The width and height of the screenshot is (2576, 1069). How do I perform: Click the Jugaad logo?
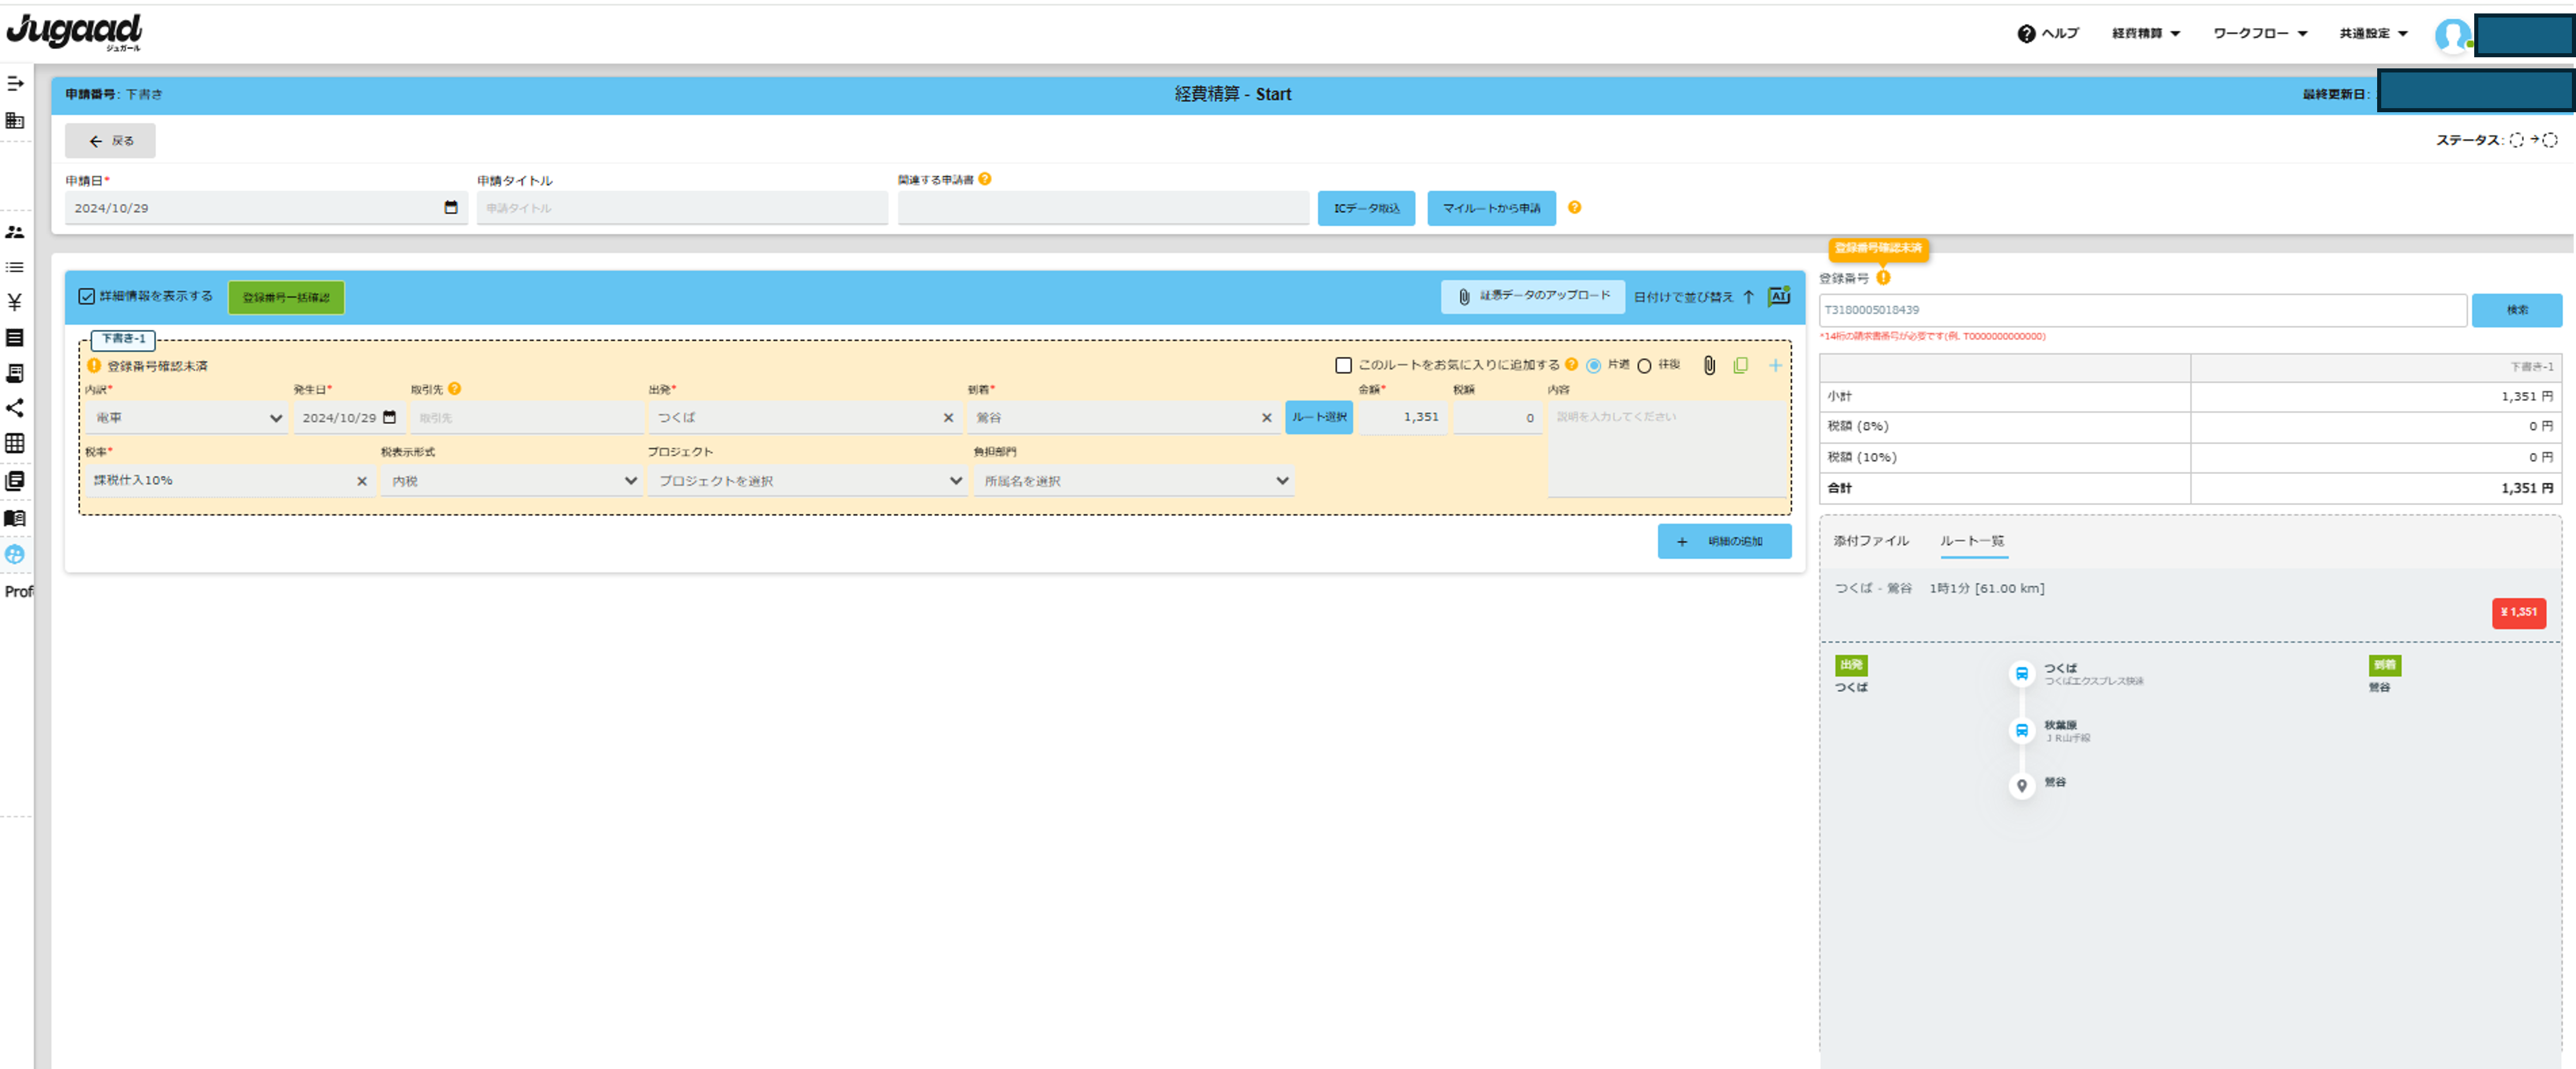[x=75, y=32]
